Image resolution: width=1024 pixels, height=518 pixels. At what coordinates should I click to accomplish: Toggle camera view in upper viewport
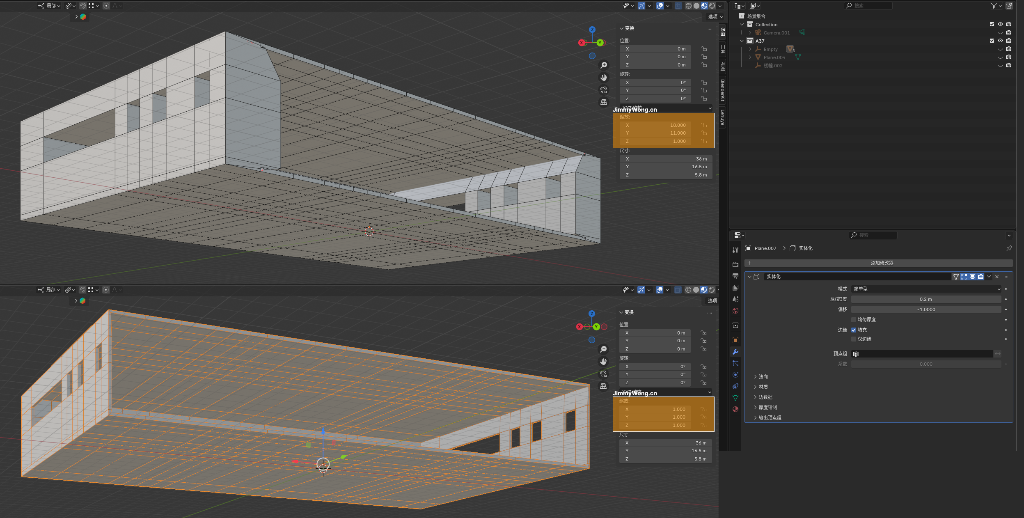604,90
